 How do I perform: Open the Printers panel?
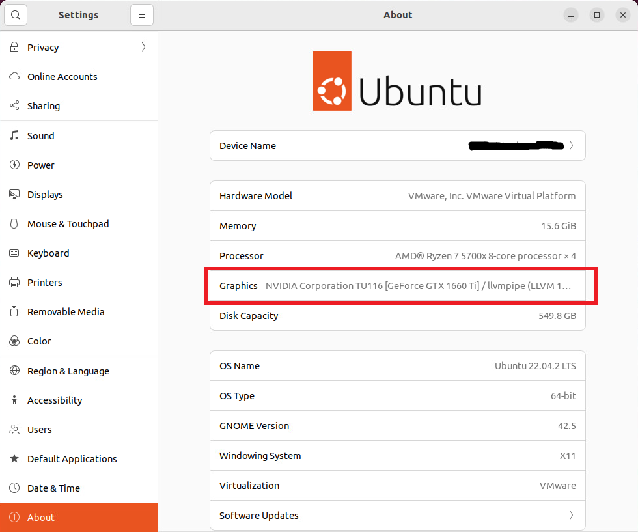click(79, 283)
